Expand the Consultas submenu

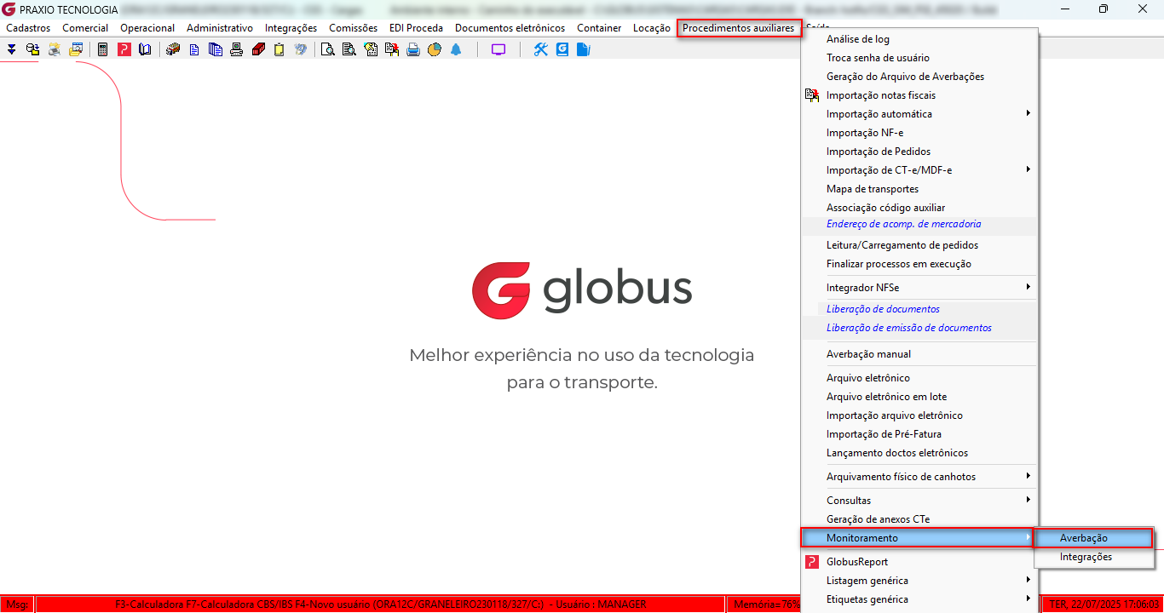point(918,501)
